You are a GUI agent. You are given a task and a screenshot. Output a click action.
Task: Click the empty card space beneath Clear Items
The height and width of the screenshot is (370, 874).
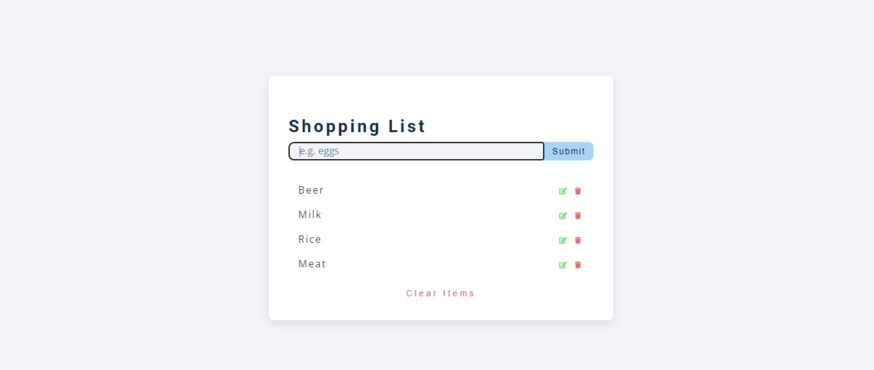tap(440, 310)
